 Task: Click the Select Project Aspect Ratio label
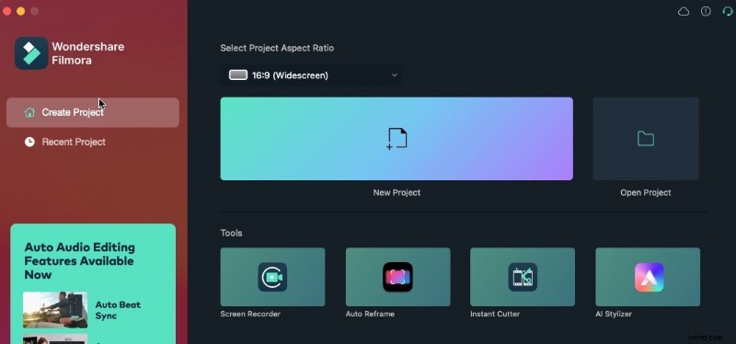point(277,48)
